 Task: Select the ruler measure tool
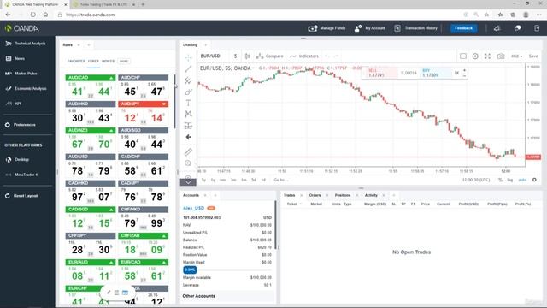coord(188,152)
